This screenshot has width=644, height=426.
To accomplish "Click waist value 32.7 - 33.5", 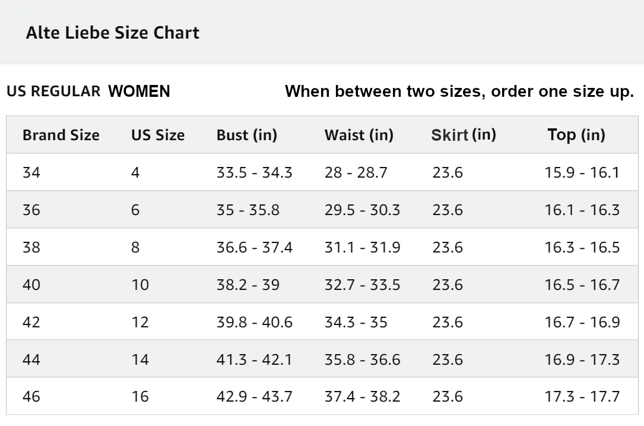I will pos(363,285).
